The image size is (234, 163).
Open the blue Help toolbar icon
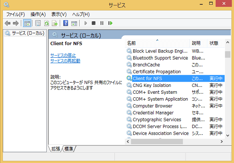click(66, 23)
